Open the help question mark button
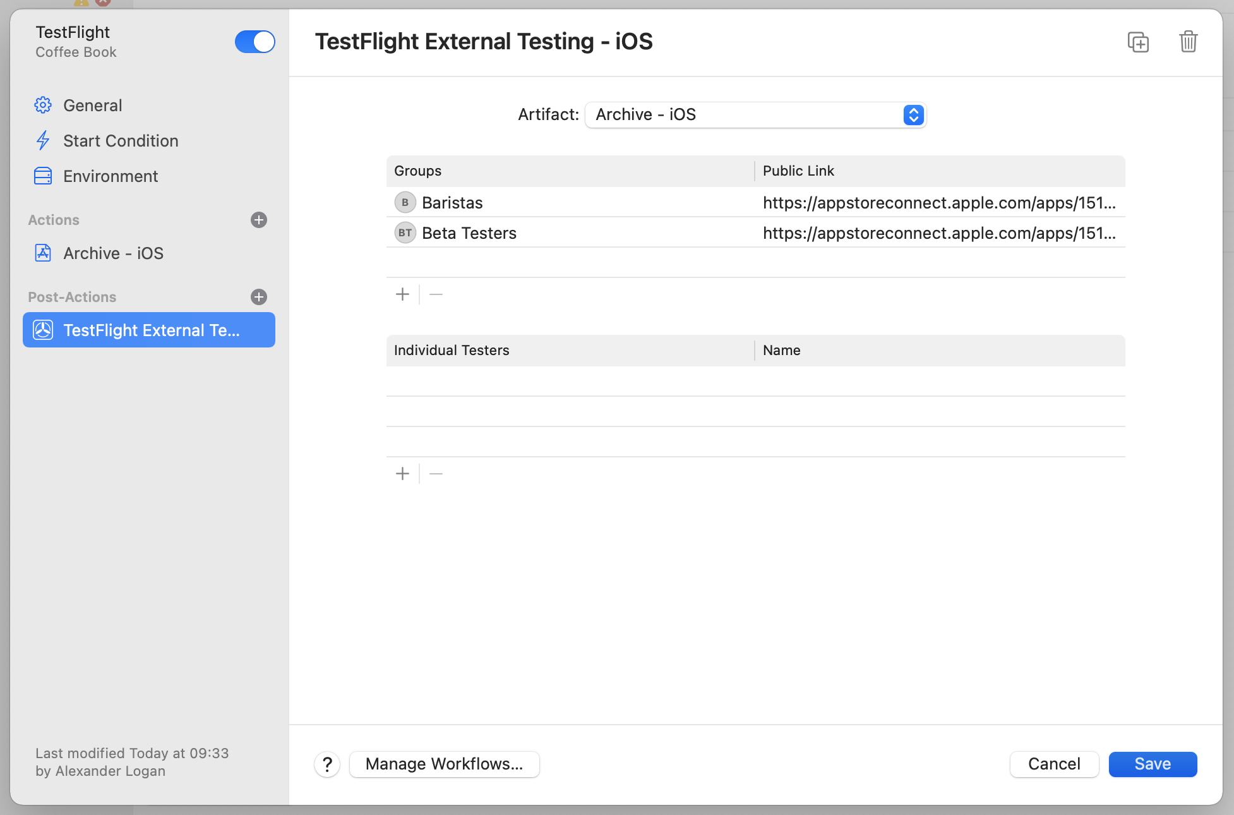This screenshot has height=815, width=1234. 327,764
